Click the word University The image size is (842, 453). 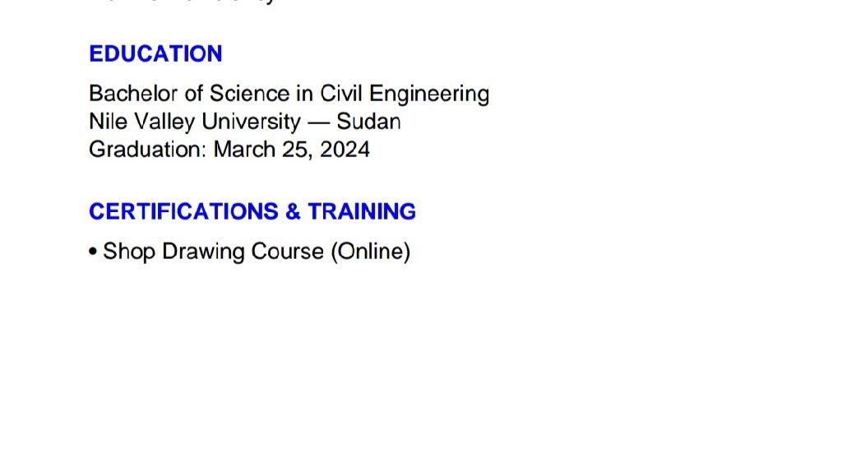[x=251, y=122]
